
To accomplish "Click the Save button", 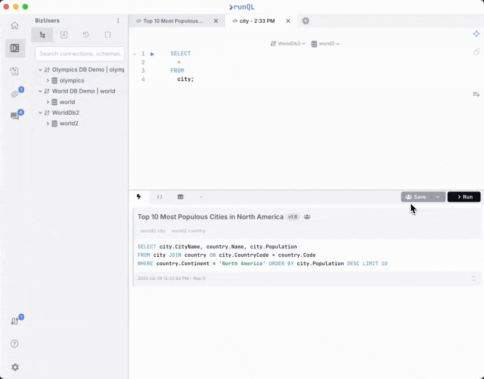I will (416, 197).
